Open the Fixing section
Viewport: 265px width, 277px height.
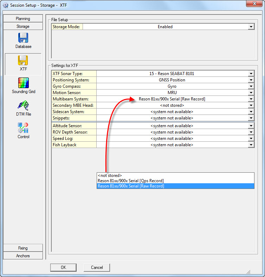[x=23, y=248]
